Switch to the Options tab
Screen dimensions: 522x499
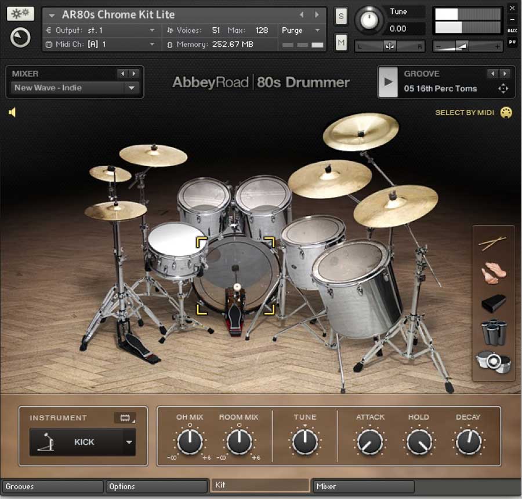pyautogui.click(x=157, y=486)
